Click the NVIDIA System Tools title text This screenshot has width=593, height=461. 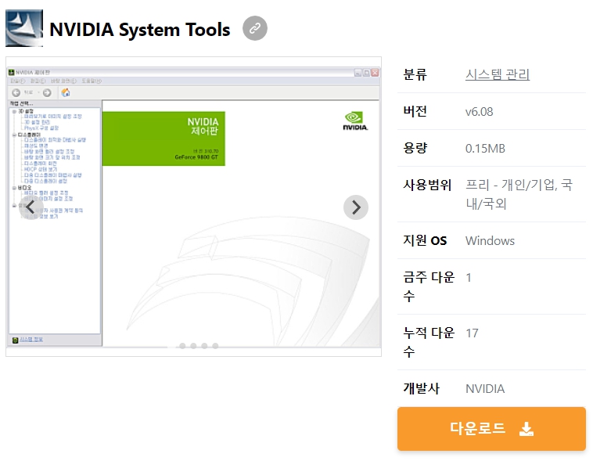pyautogui.click(x=139, y=30)
